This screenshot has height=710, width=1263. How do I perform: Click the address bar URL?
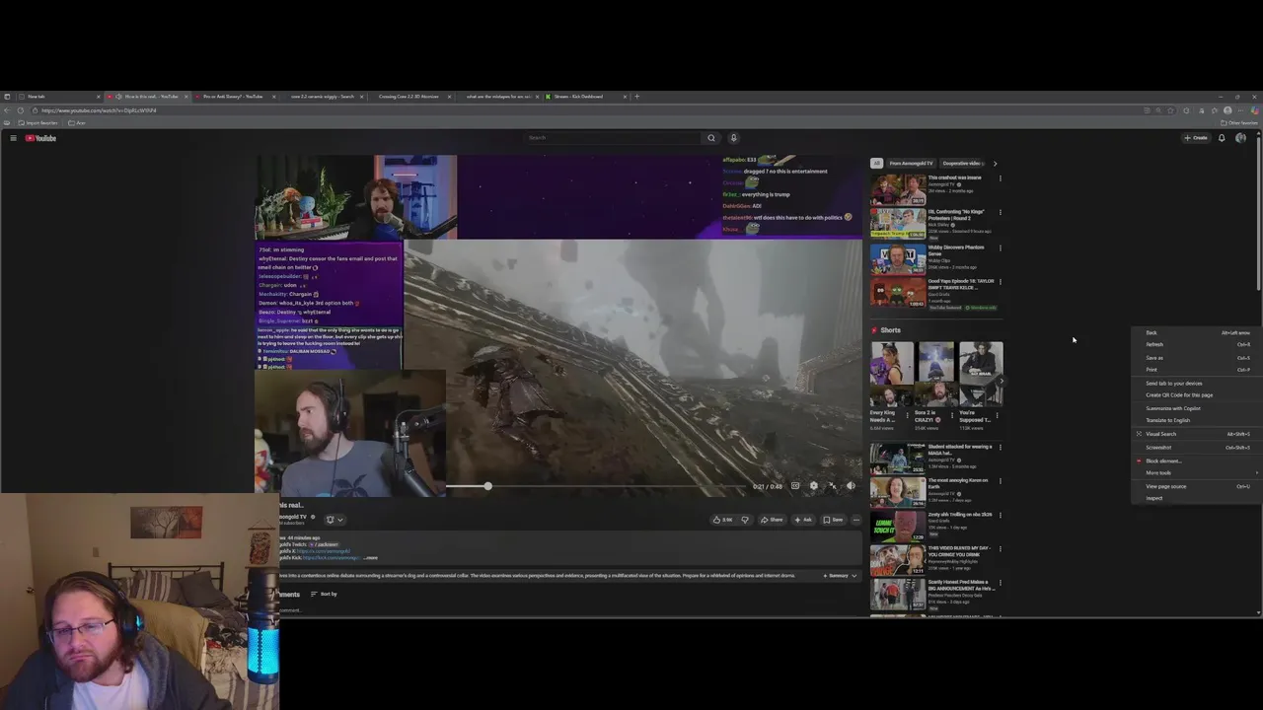coord(99,110)
